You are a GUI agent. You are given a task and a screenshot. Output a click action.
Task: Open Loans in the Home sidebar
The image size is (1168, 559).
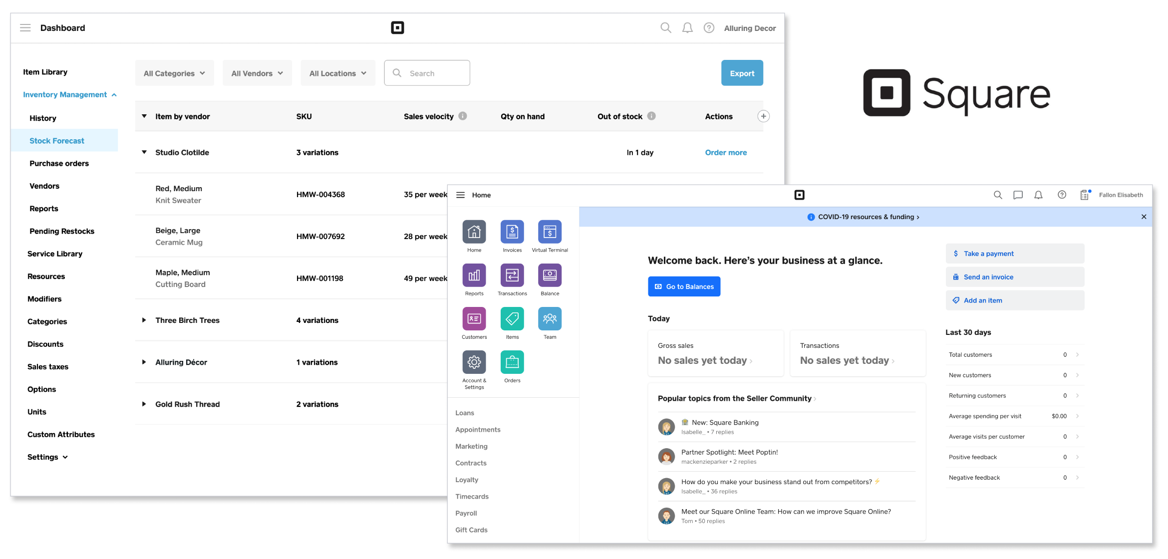[x=465, y=413]
